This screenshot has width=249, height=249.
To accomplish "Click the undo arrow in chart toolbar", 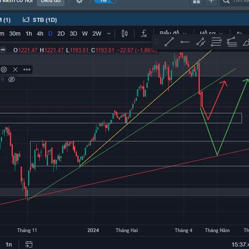I will pyautogui.click(x=239, y=33).
